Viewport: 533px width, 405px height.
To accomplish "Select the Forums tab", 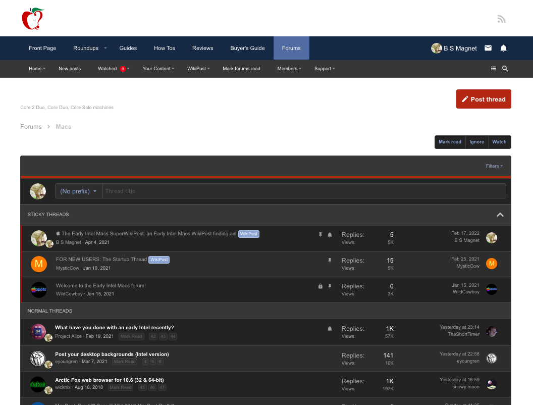I will pyautogui.click(x=291, y=48).
